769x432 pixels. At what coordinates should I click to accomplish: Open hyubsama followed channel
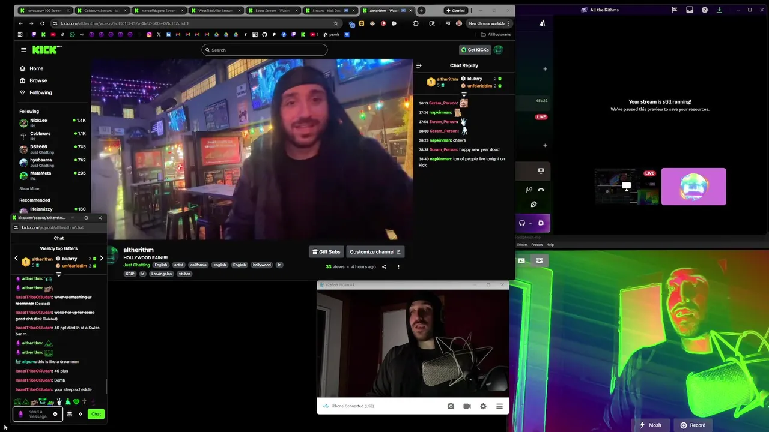click(53, 162)
